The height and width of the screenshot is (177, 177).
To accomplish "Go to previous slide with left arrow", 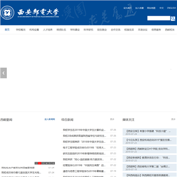I will 3,73.
